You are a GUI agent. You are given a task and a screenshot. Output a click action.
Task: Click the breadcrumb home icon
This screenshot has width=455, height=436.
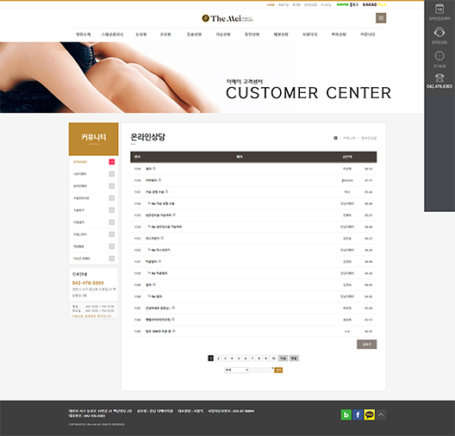(x=335, y=138)
